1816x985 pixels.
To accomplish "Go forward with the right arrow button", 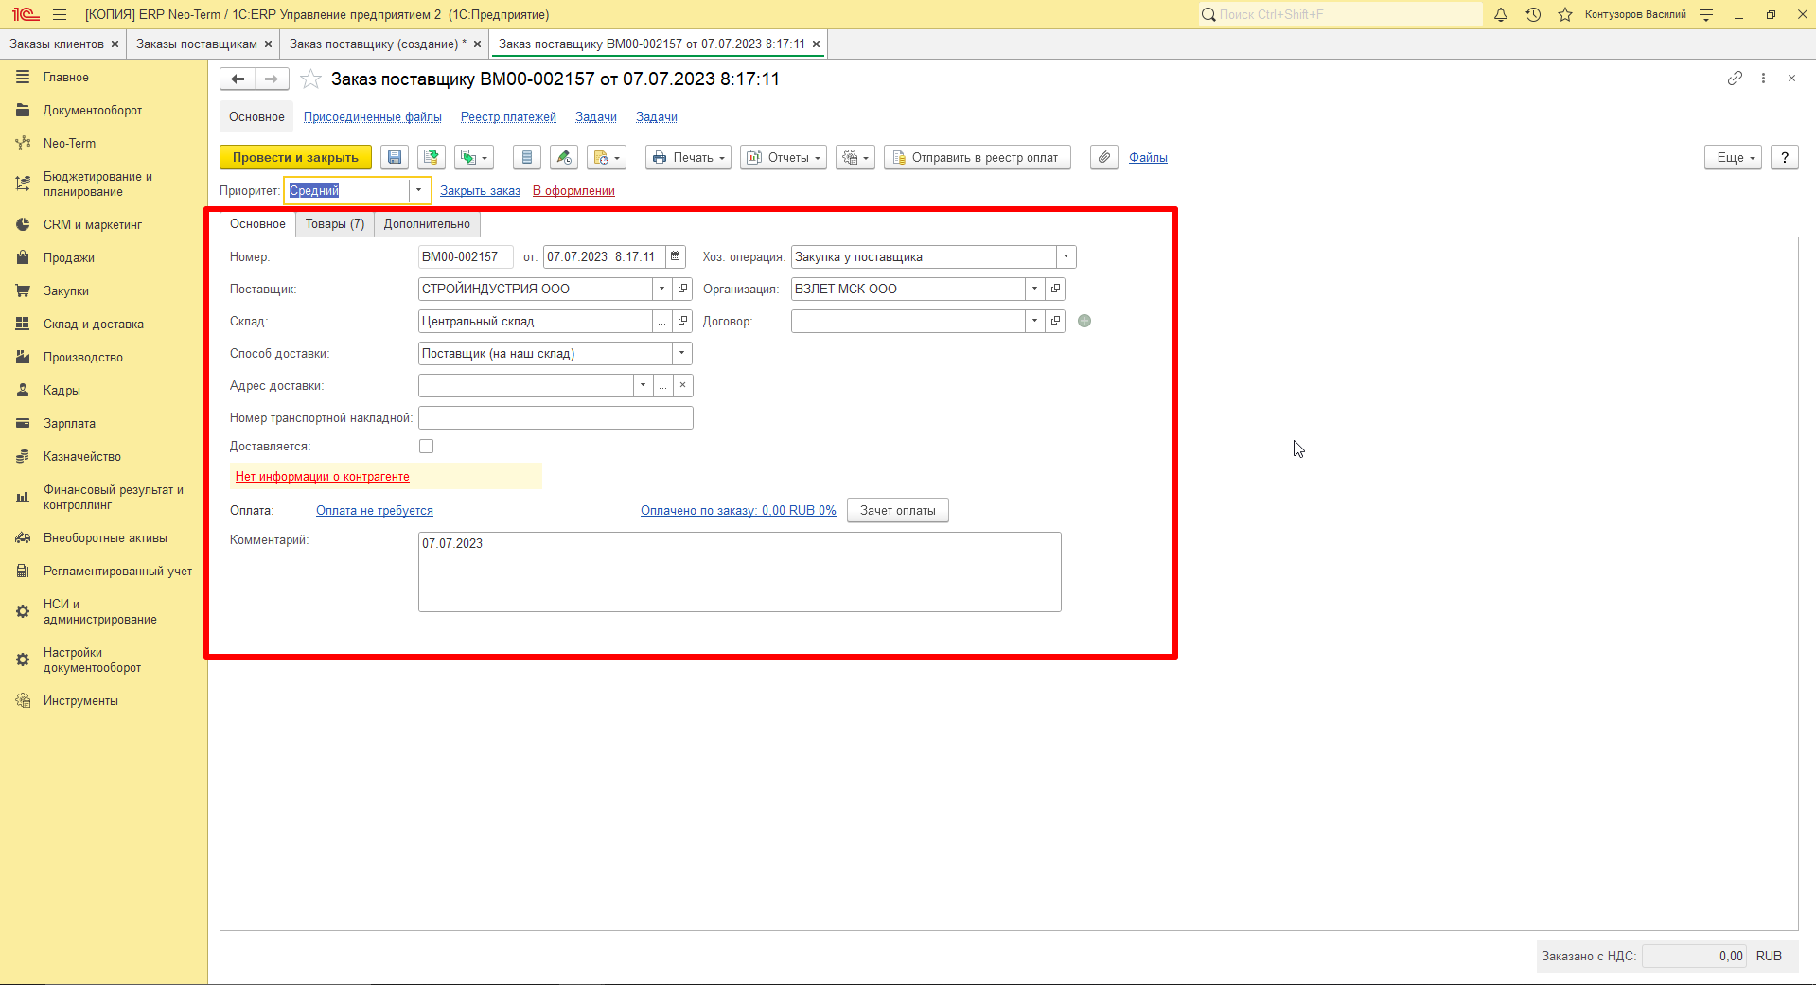I will (272, 79).
